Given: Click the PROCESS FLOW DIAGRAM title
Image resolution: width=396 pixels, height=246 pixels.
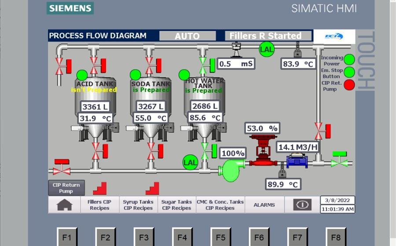Looking at the screenshot, I should point(98,36).
